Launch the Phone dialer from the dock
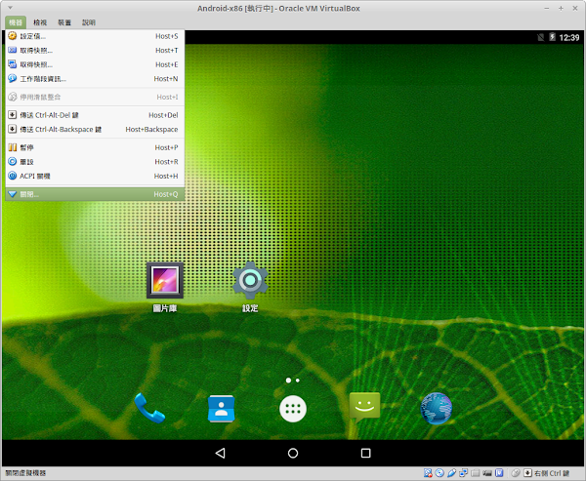This screenshot has height=481, width=586. click(149, 408)
